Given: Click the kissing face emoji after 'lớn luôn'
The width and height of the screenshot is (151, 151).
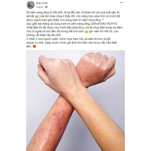Looking at the screenshot, I should click(x=86, y=32).
